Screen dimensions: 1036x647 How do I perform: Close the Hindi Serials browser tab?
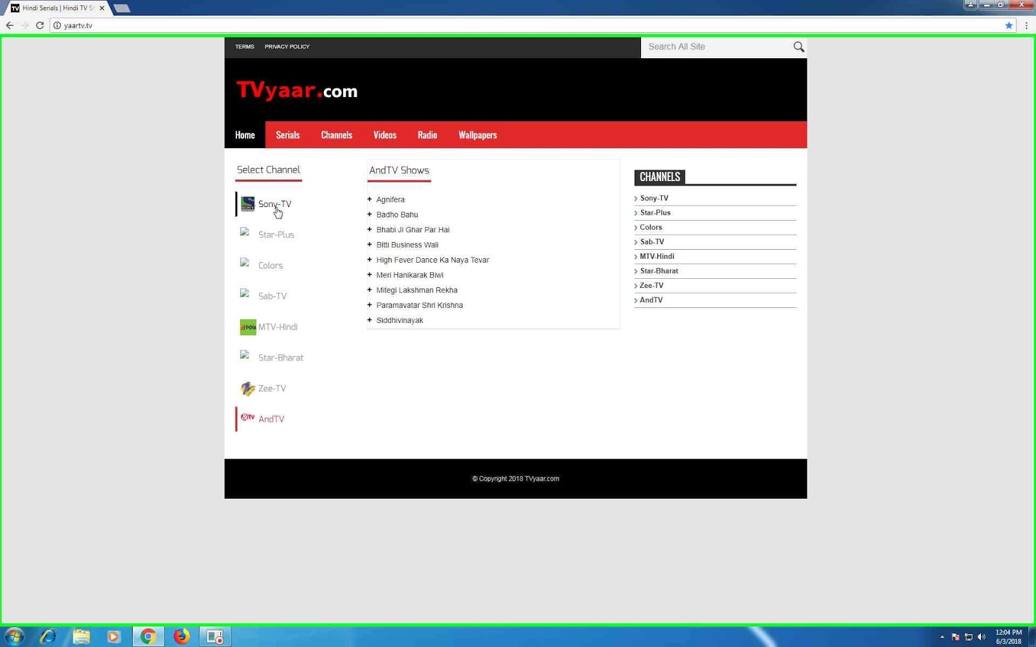point(102,8)
